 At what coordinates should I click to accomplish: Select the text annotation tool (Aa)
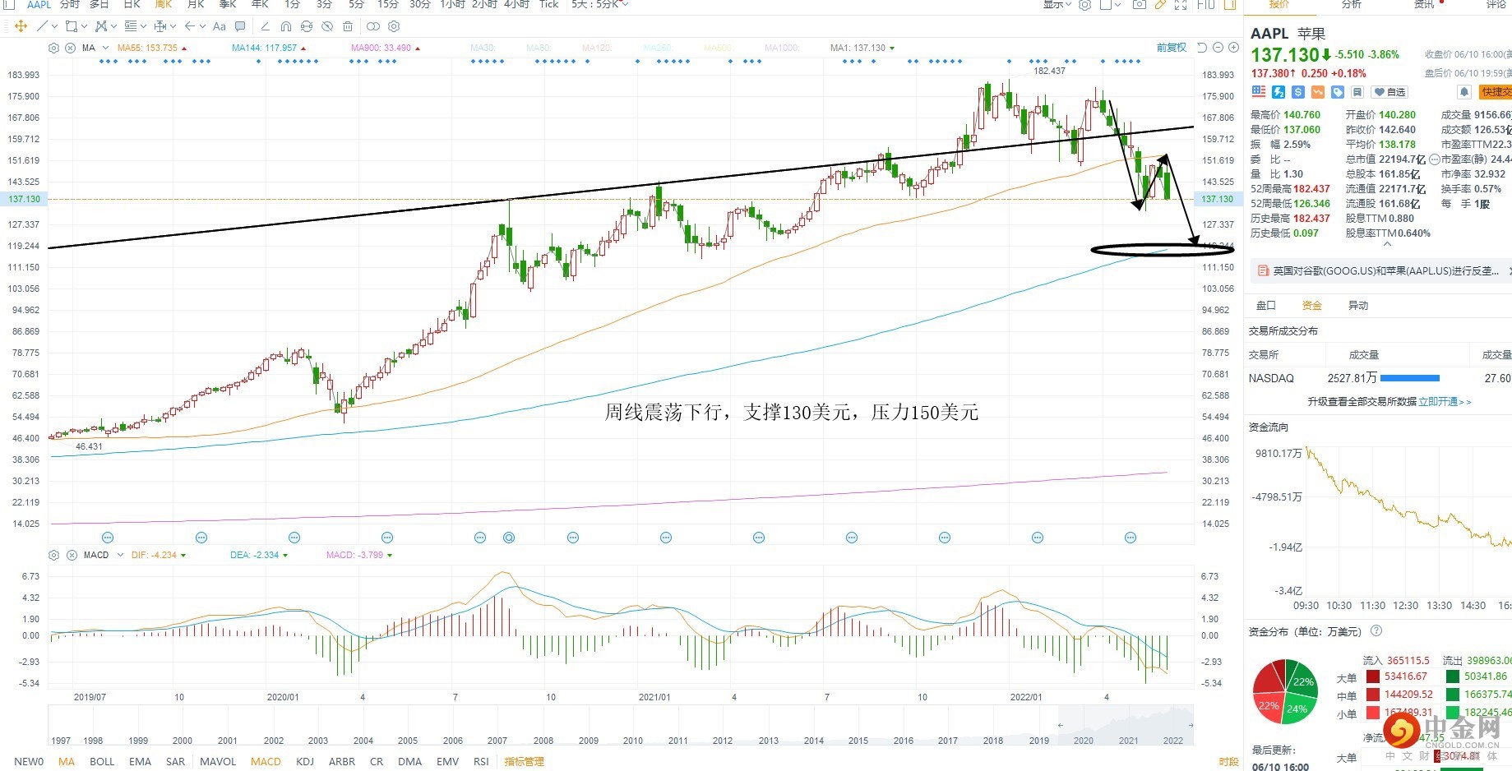219,26
